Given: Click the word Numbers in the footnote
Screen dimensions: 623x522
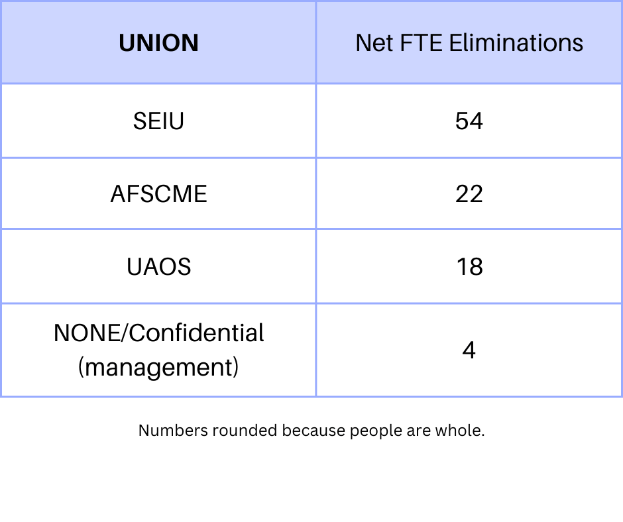Looking at the screenshot, I should (172, 431).
